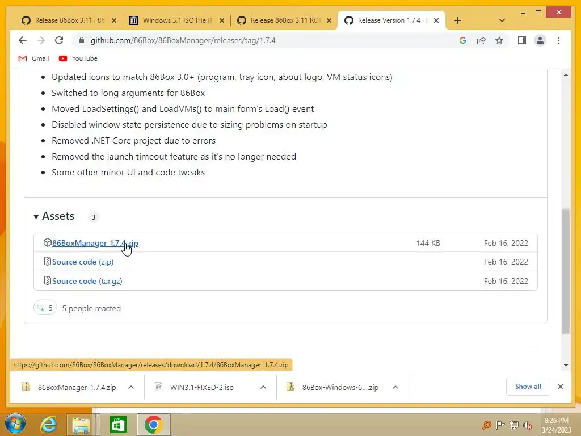Click the vertical scrollbar thumb
581x436 pixels.
coord(566,271)
